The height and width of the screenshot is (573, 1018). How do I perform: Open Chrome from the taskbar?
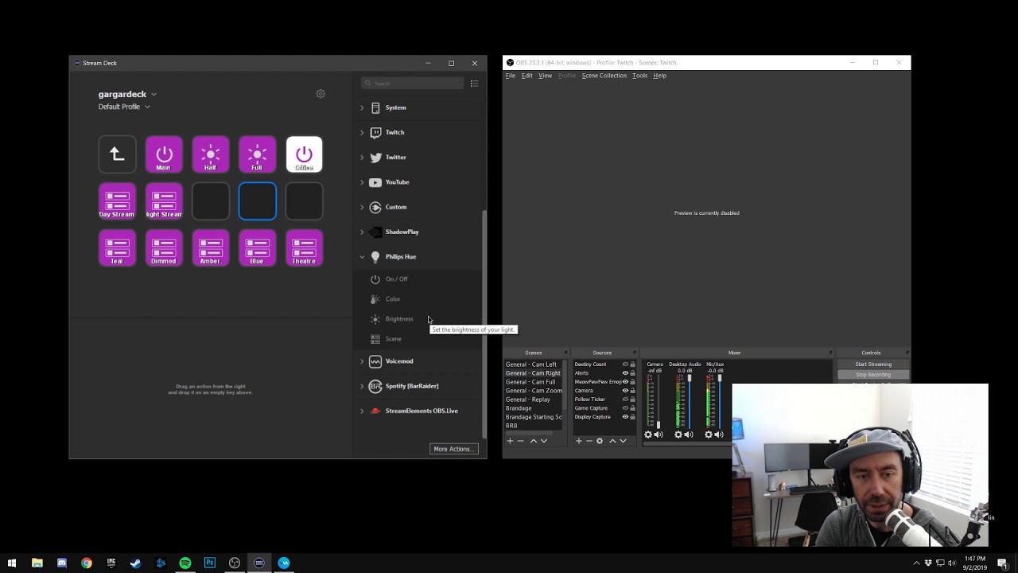87,563
